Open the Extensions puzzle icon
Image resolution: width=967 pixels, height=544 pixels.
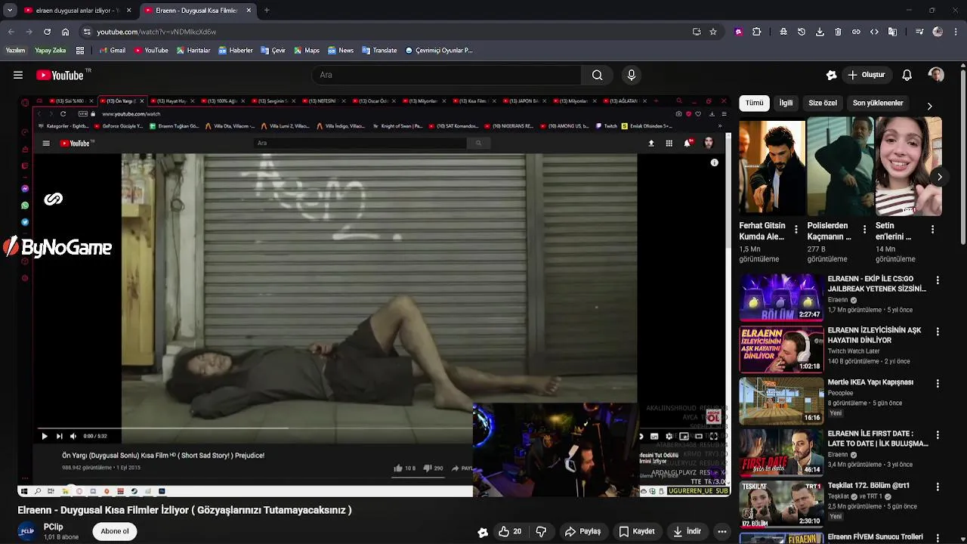(756, 32)
